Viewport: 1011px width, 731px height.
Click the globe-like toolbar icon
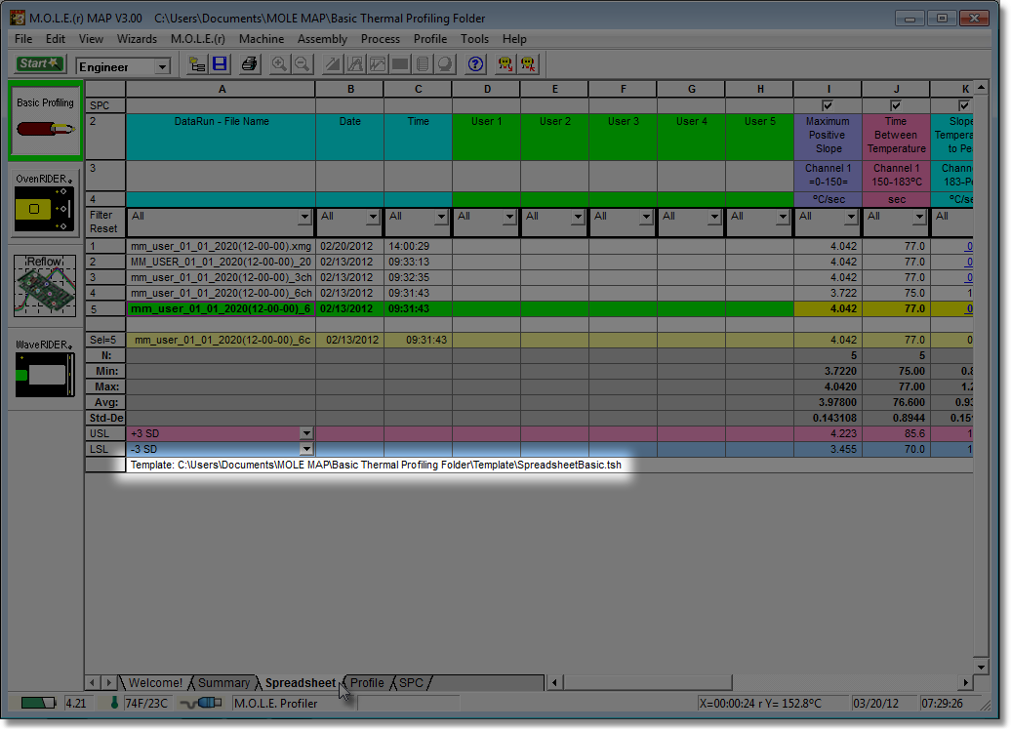pos(446,63)
